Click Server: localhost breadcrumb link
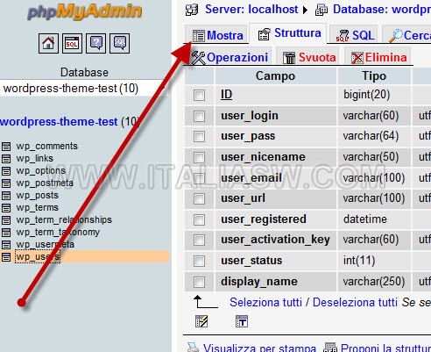Screen dimensions: 431x352 click(251, 10)
